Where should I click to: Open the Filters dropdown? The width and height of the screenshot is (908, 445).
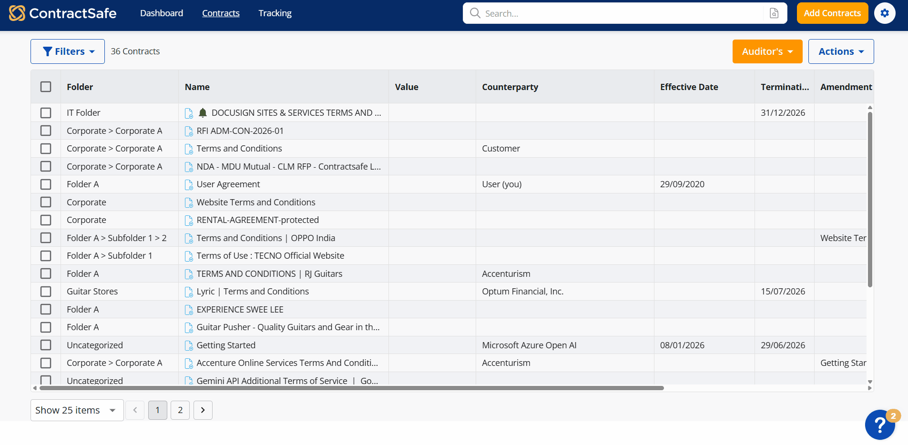click(x=68, y=51)
